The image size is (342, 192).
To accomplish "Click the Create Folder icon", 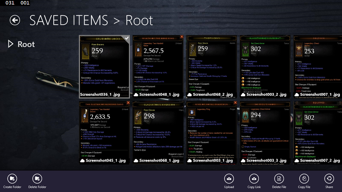I will click(12, 179).
